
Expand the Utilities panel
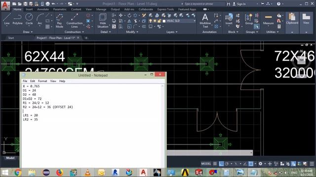[x=272, y=32]
